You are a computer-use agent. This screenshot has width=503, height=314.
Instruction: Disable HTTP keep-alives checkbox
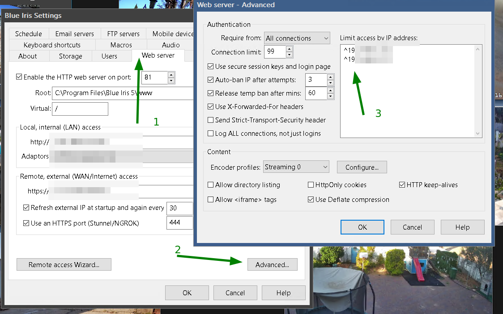tap(402, 185)
